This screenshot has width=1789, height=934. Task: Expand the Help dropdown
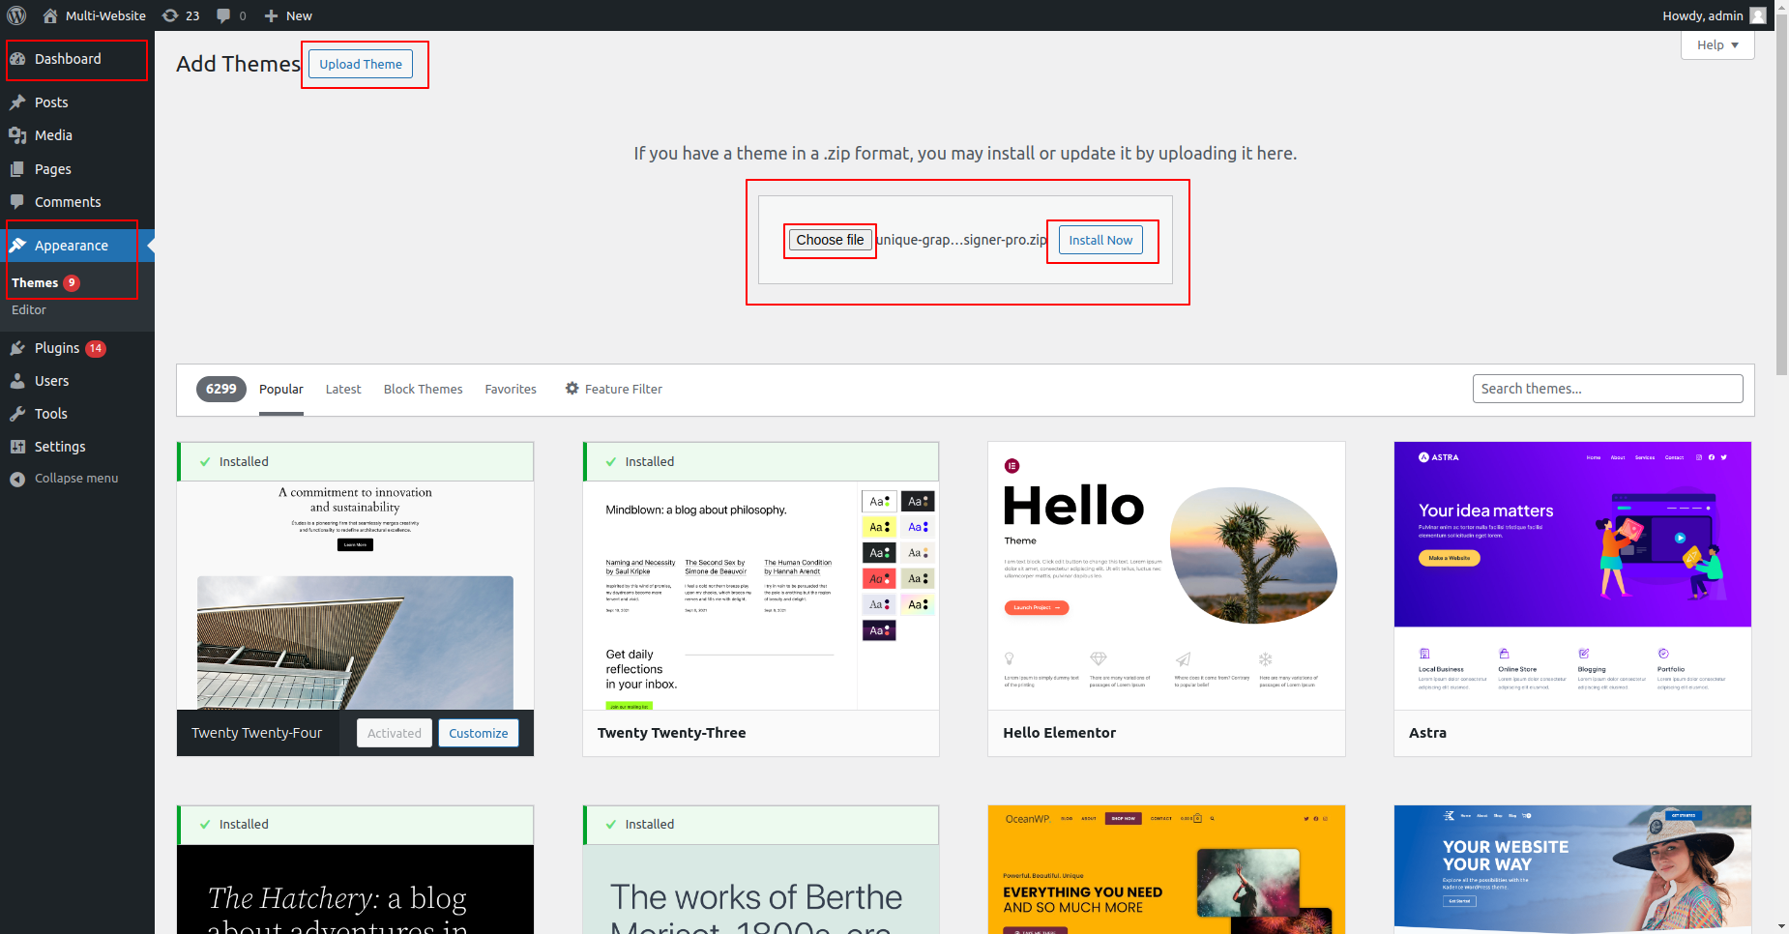click(1717, 44)
